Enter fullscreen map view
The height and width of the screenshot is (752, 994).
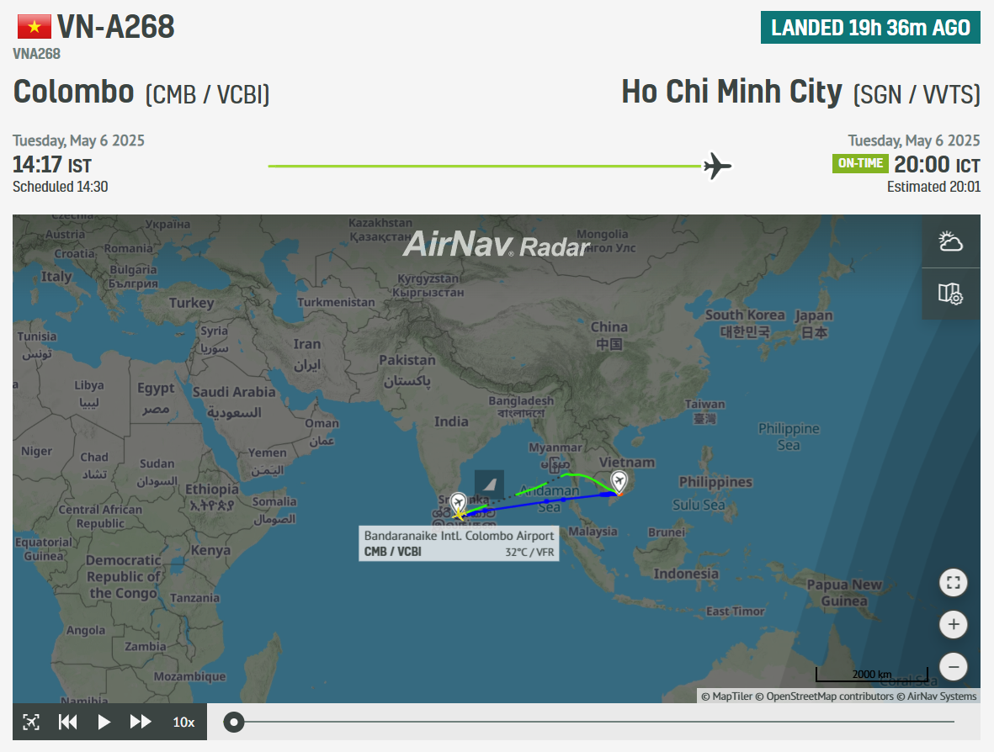click(x=953, y=583)
